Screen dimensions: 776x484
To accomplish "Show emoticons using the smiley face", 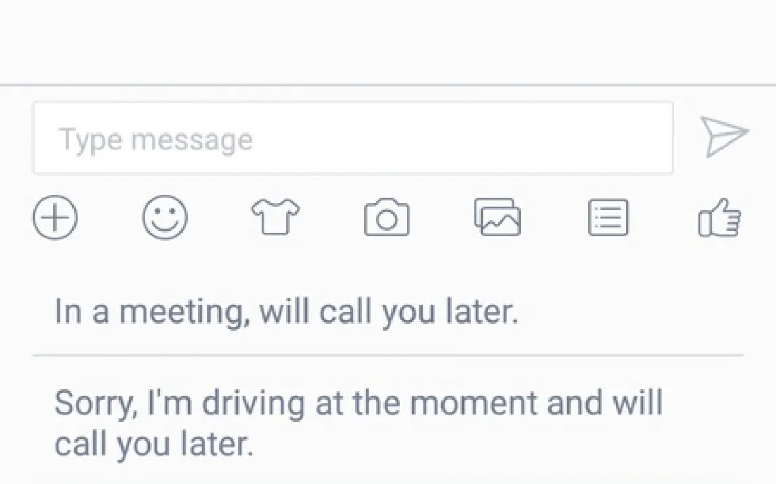I will 165,218.
